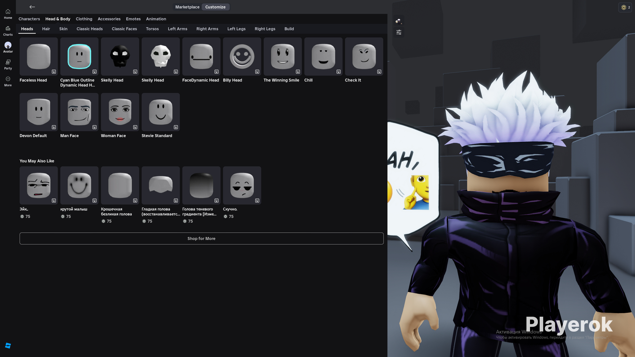Equip the black Skelly Head thumbnail
Viewport: 635px width, 357px height.
[x=120, y=56]
